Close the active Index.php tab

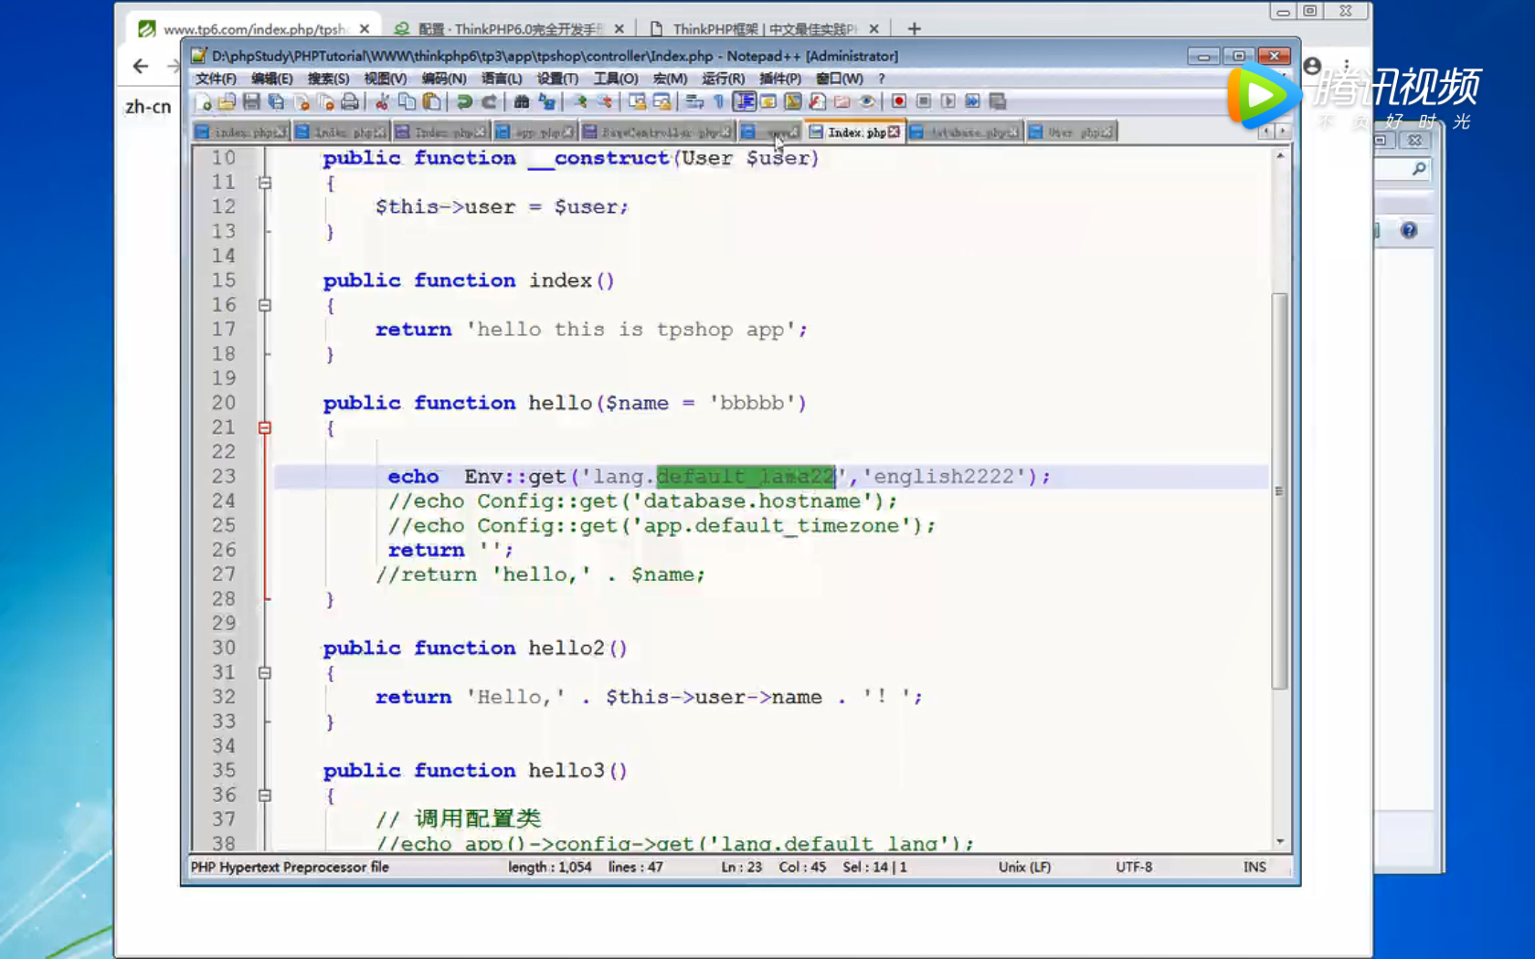[894, 132]
